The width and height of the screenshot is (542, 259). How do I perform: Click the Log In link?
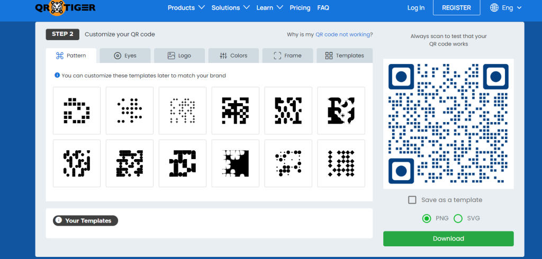point(416,7)
